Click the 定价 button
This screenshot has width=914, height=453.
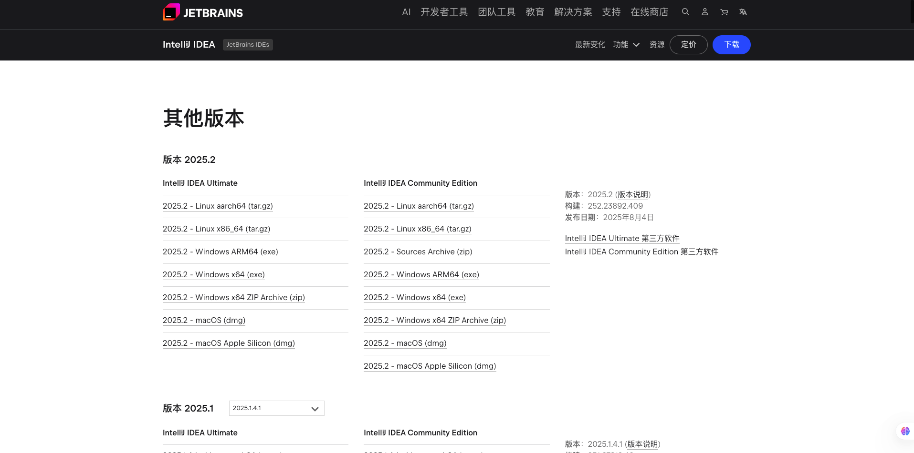[x=688, y=45]
